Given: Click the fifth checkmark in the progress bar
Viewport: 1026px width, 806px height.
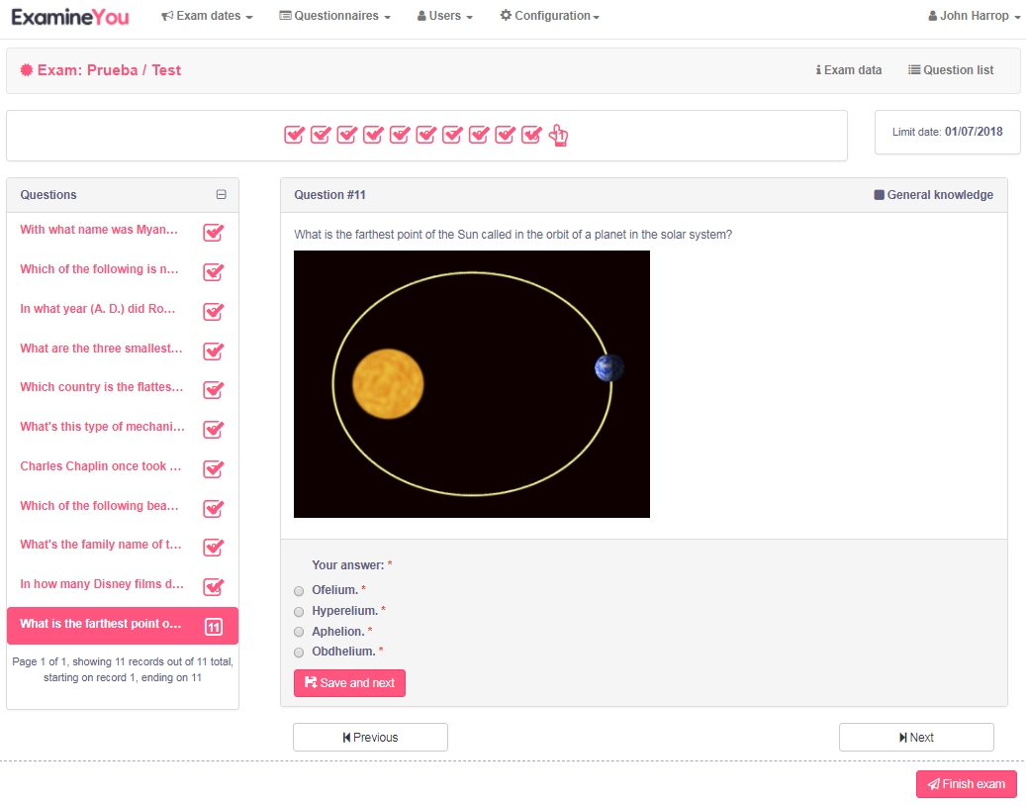Looking at the screenshot, I should pyautogui.click(x=400, y=135).
